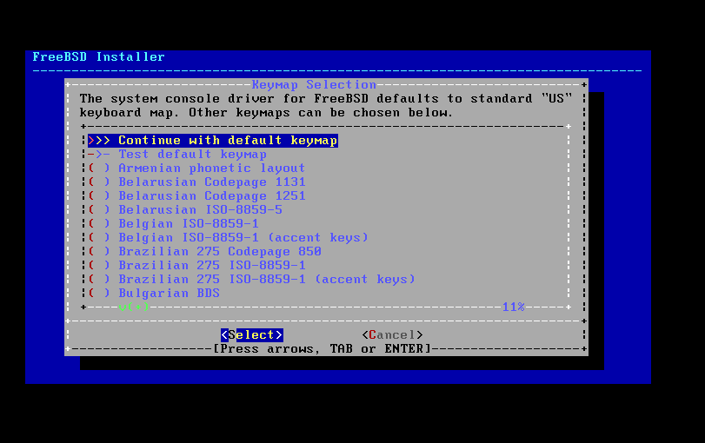This screenshot has height=443, width=705.
Task: Pick Belarusian ISO-8859-5 keymap option
Action: click(185, 210)
